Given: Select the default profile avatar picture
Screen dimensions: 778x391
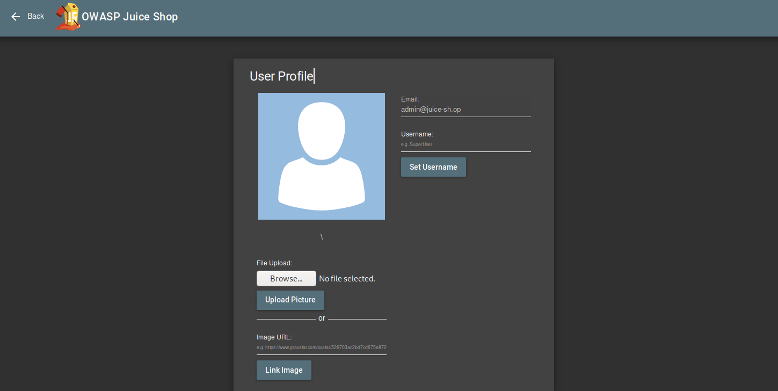Looking at the screenshot, I should coord(321,156).
